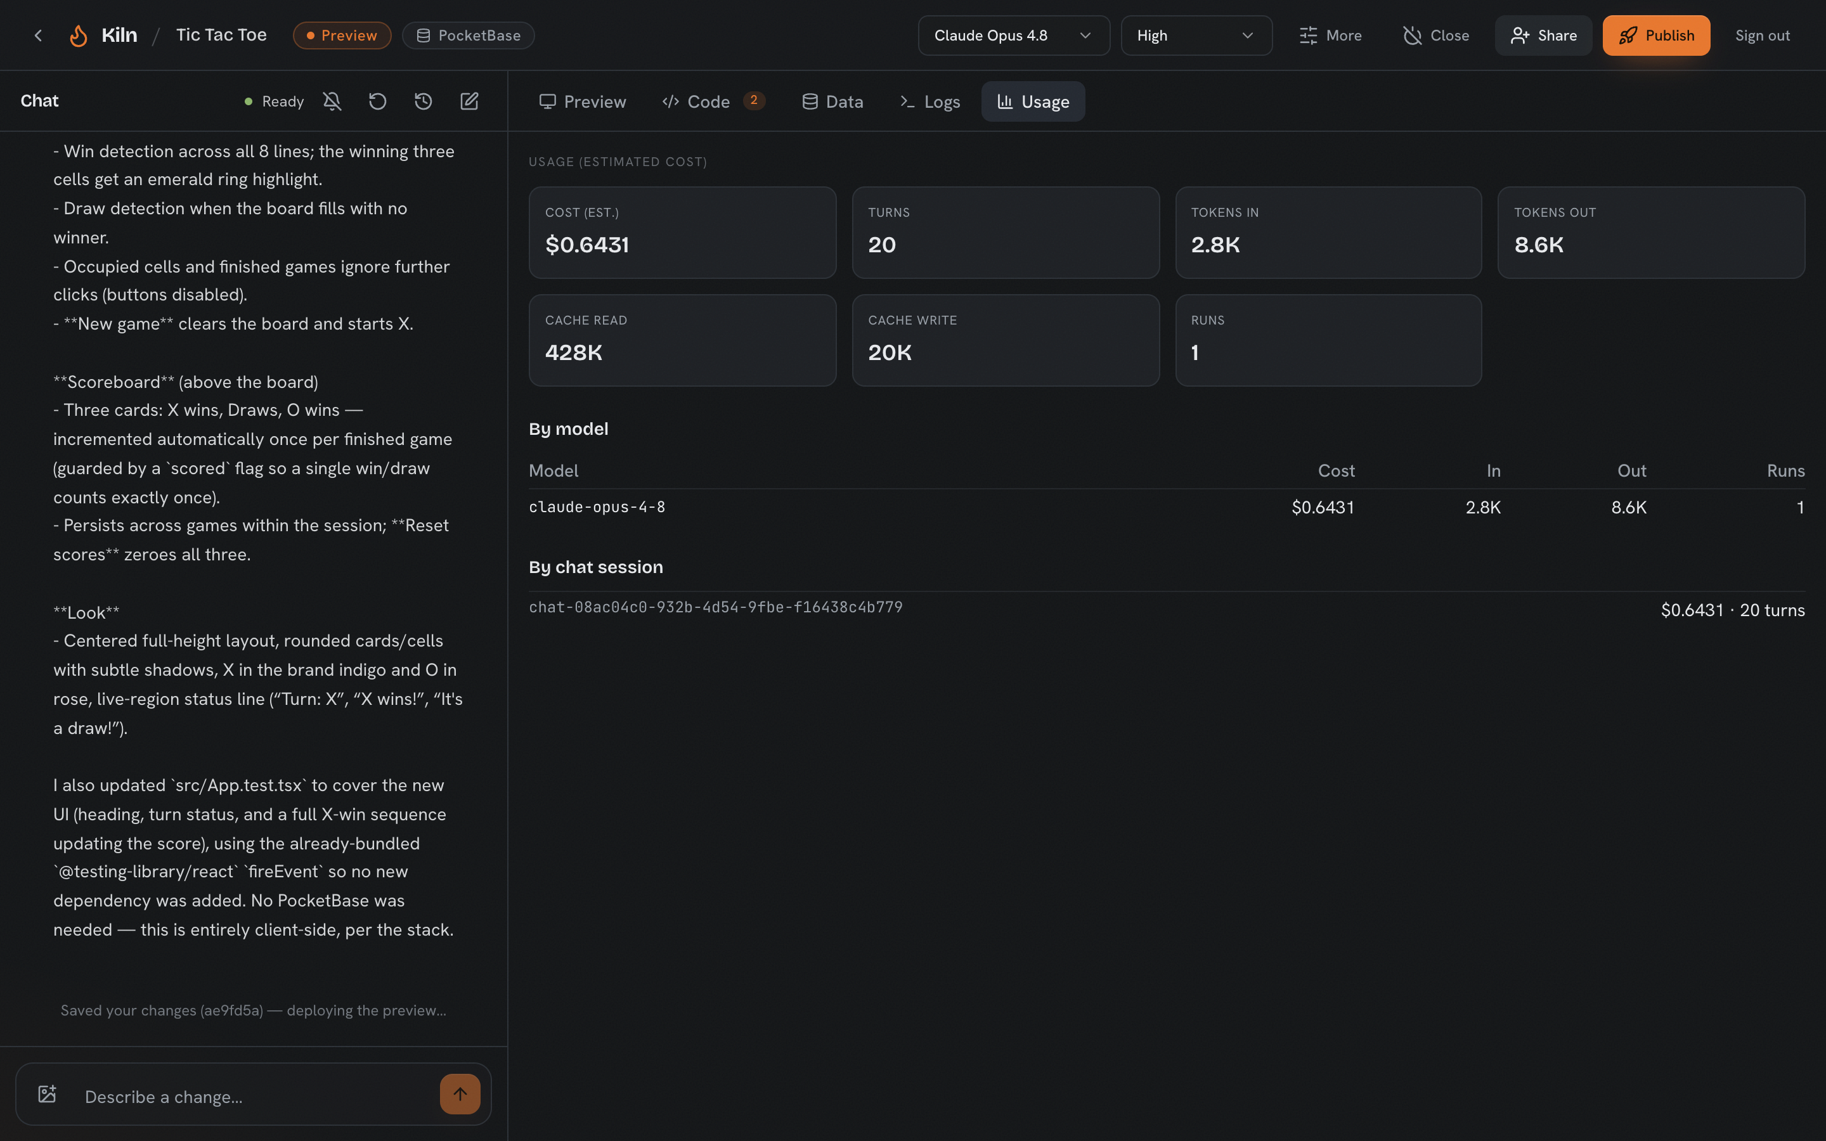The image size is (1826, 1141).
Task: Click the Cache Write 20K card
Action: (x=1005, y=340)
